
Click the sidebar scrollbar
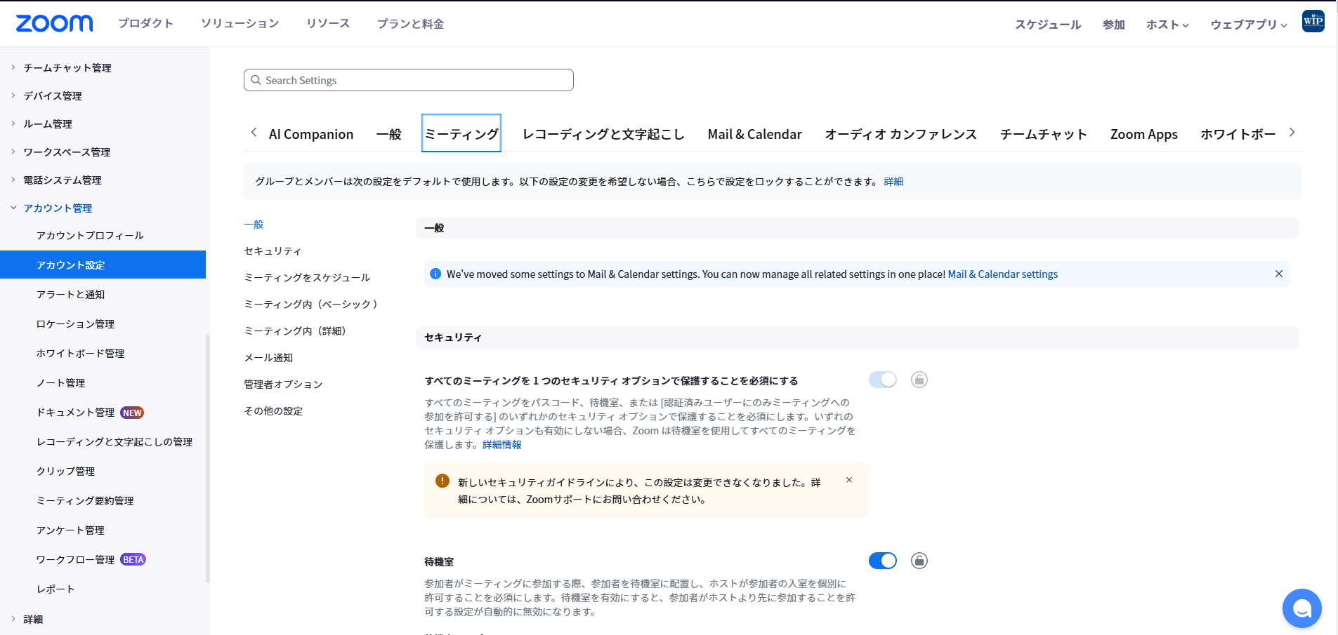click(207, 458)
